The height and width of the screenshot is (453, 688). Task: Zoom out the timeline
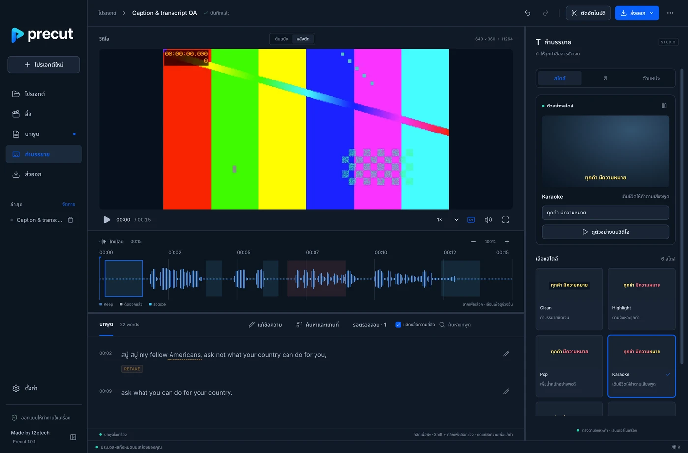pyautogui.click(x=473, y=242)
